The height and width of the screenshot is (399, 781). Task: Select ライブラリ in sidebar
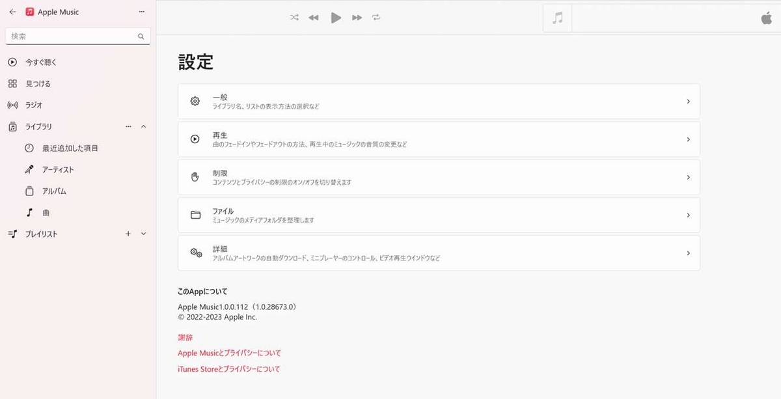pos(78,127)
